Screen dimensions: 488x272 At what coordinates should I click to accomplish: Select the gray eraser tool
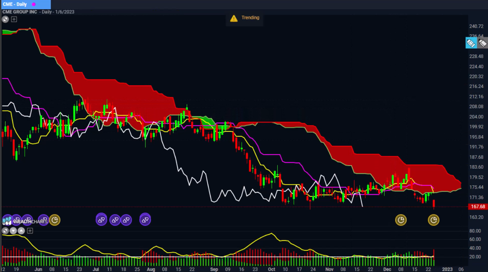pyautogui.click(x=482, y=43)
